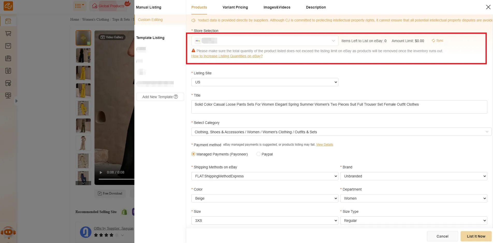This screenshot has width=493, height=243.
Task: Select the Paypal payment radio button
Action: click(258, 154)
